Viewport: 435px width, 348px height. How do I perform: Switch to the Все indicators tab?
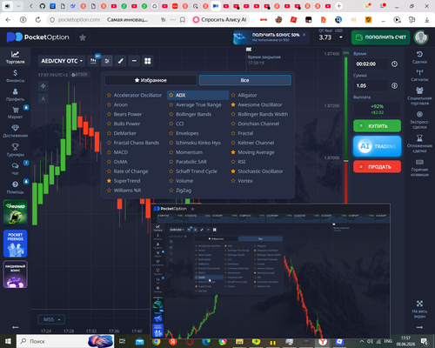[x=245, y=80]
